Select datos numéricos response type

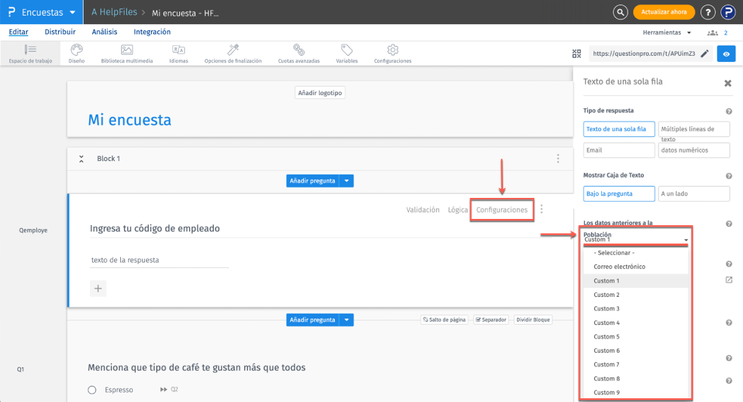[693, 150]
